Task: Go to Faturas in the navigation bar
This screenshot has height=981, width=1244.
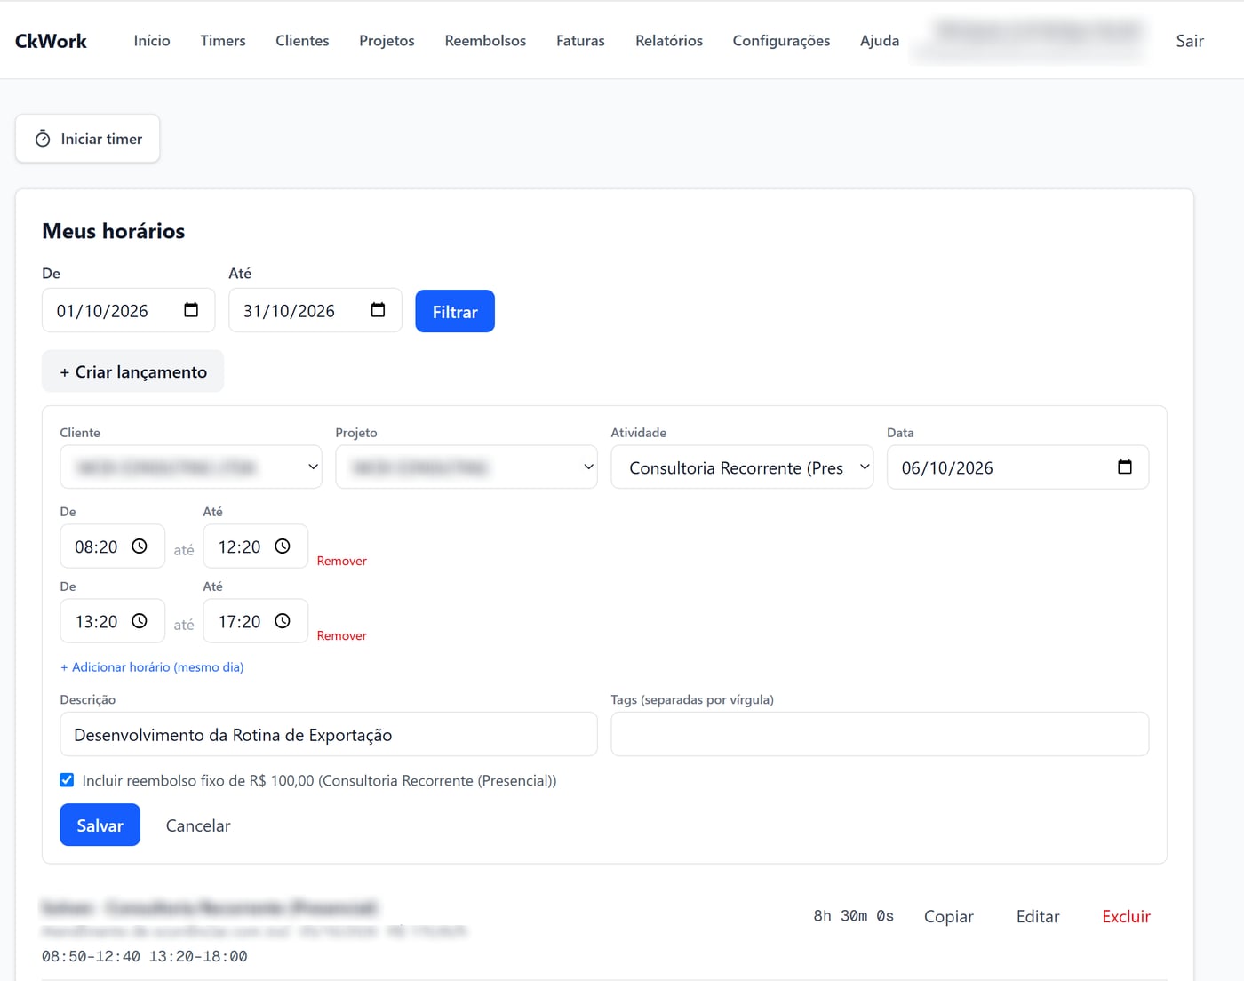Action: [x=580, y=41]
